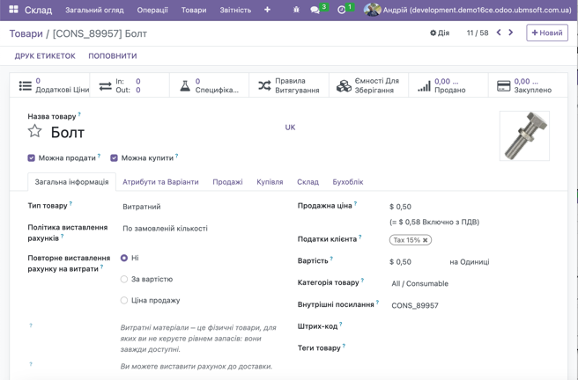
Task: Open the activities clock icon in navbar
Action: (342, 10)
